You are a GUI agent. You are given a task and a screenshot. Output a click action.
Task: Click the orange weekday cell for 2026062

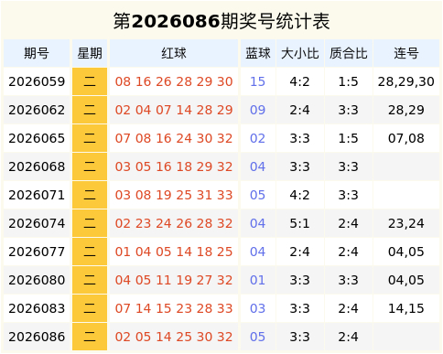90,110
